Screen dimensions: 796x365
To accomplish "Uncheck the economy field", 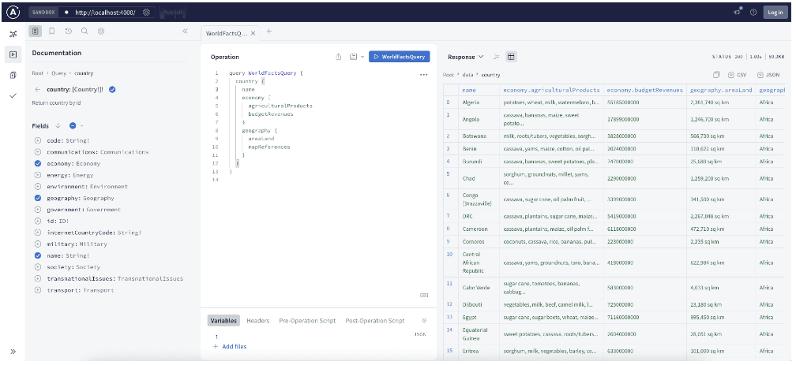I will tap(38, 163).
